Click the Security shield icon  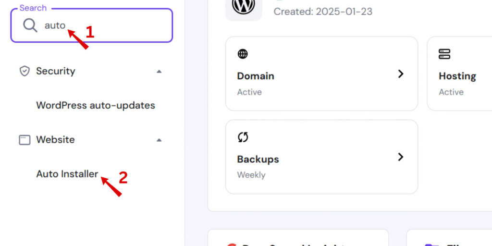(x=25, y=71)
